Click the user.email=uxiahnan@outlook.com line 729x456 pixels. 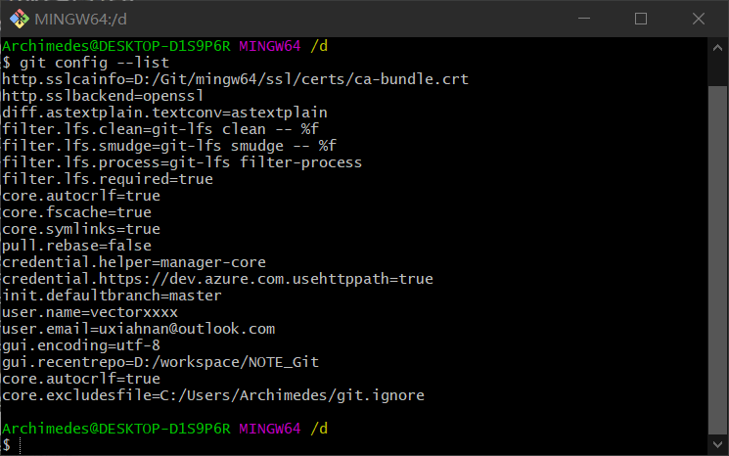(139, 329)
